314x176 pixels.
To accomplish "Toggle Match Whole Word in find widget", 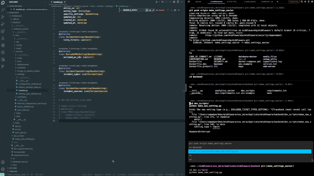I will click(150, 10).
